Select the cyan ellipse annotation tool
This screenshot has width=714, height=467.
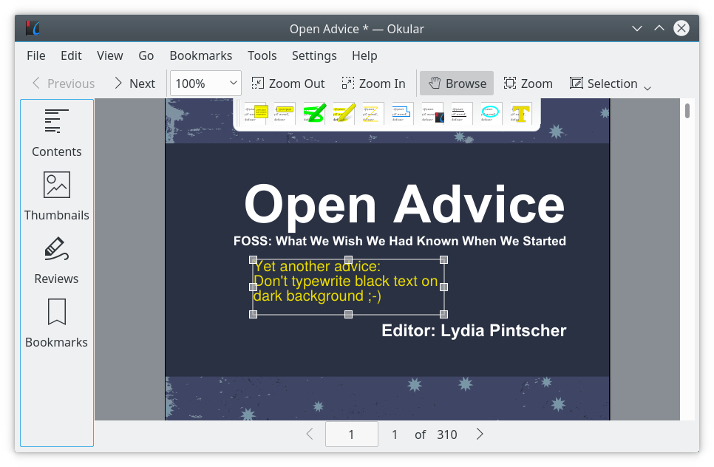(x=491, y=114)
